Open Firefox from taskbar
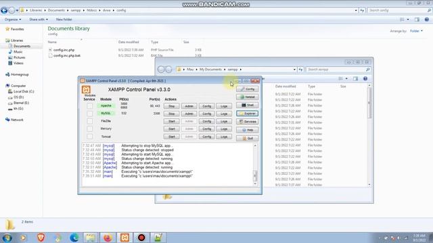This screenshot has height=243, width=433. tap(108, 237)
